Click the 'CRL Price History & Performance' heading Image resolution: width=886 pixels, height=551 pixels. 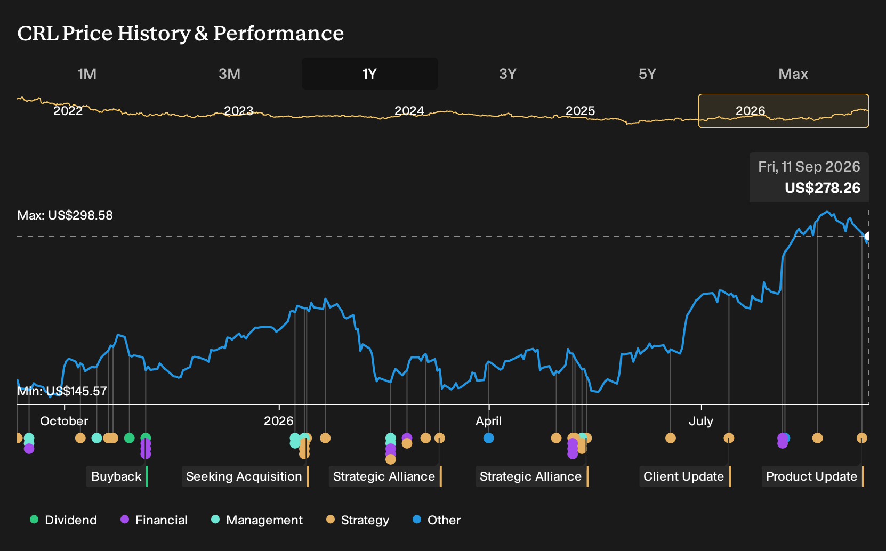(181, 34)
